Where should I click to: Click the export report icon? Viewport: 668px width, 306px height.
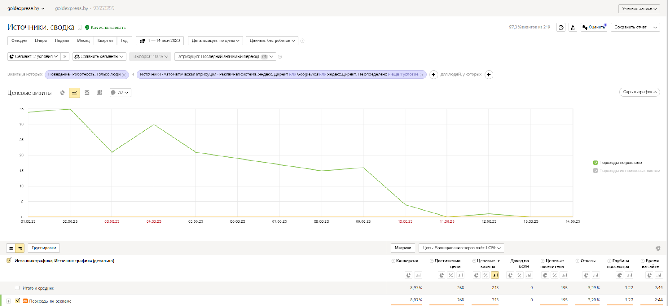pos(573,28)
